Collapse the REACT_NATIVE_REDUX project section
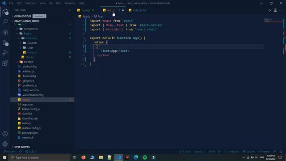286x161 pixels. [x=27, y=21]
